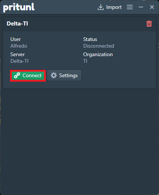Image resolution: width=159 pixels, height=195 pixels.
Task: Minimize the Pritunl window
Action: (x=141, y=7)
